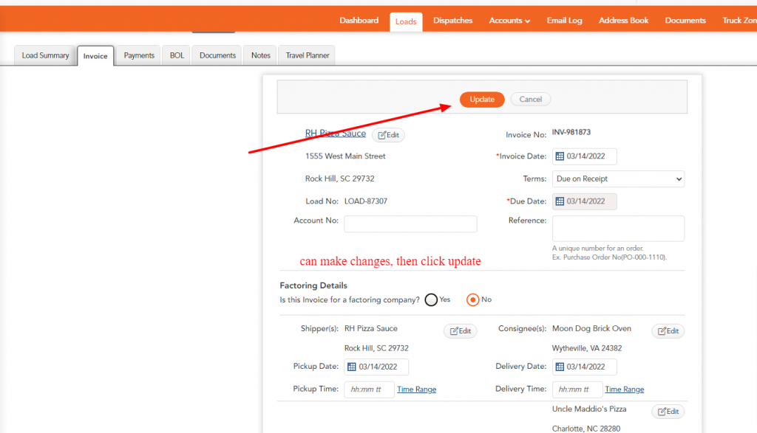Switch to the Load Summary tab
Screen dimensions: 757x433
(x=45, y=55)
